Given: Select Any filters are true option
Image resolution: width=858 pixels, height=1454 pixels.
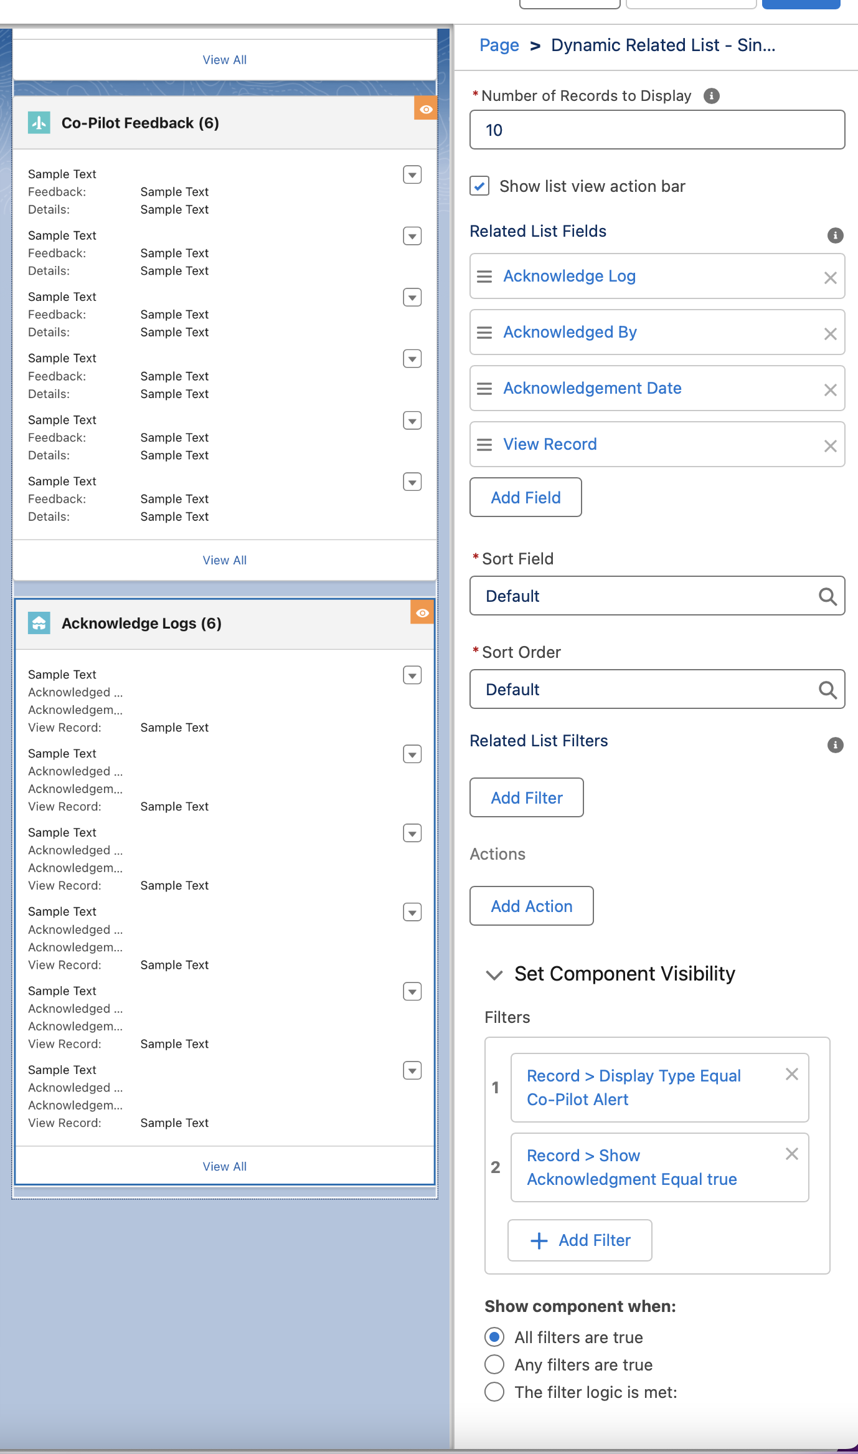Looking at the screenshot, I should pyautogui.click(x=494, y=1364).
